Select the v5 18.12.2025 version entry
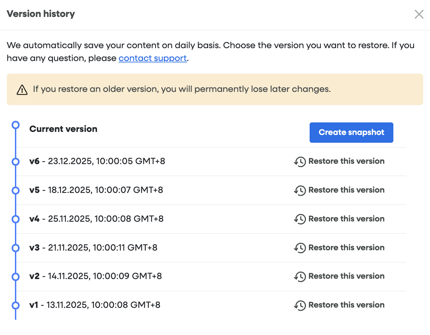This screenshot has width=430, height=335. 96,190
